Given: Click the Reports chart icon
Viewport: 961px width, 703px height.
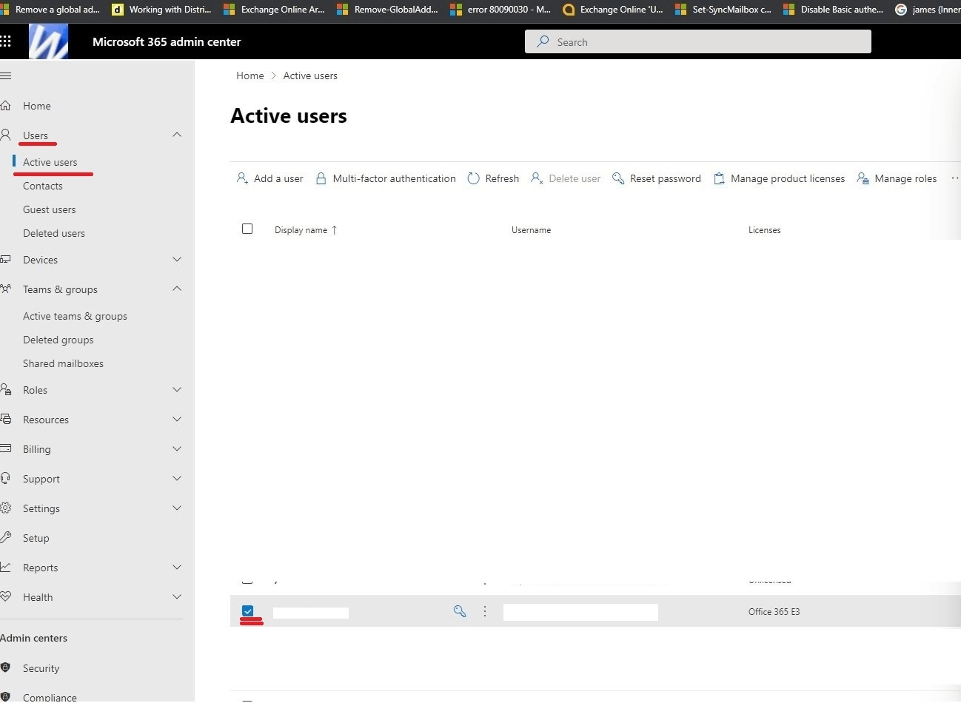Looking at the screenshot, I should click(x=5, y=568).
